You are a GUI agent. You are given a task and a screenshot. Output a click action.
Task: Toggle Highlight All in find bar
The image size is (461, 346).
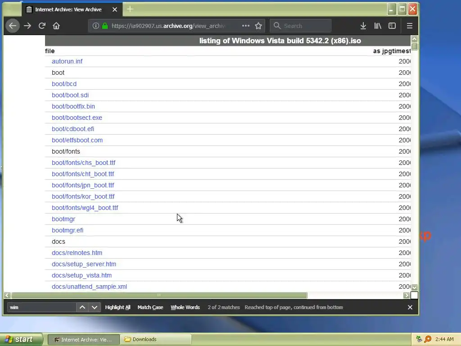pos(118,307)
